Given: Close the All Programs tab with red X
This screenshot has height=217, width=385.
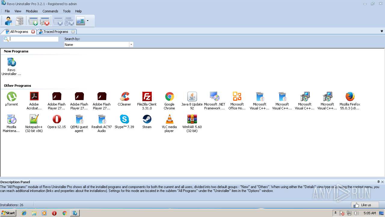Looking at the screenshot, I should point(33,32).
